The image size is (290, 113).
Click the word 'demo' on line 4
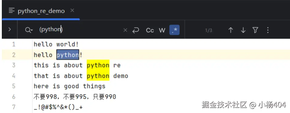pos(121,76)
